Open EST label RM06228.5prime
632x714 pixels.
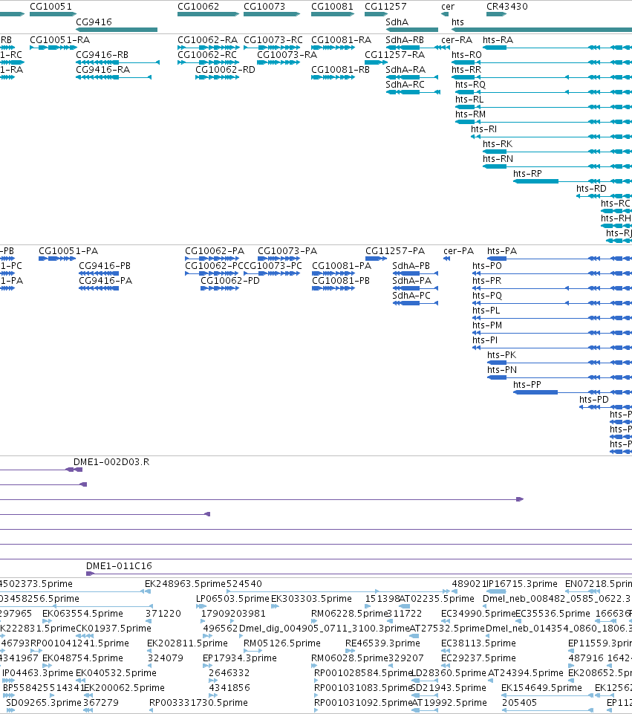click(x=349, y=614)
